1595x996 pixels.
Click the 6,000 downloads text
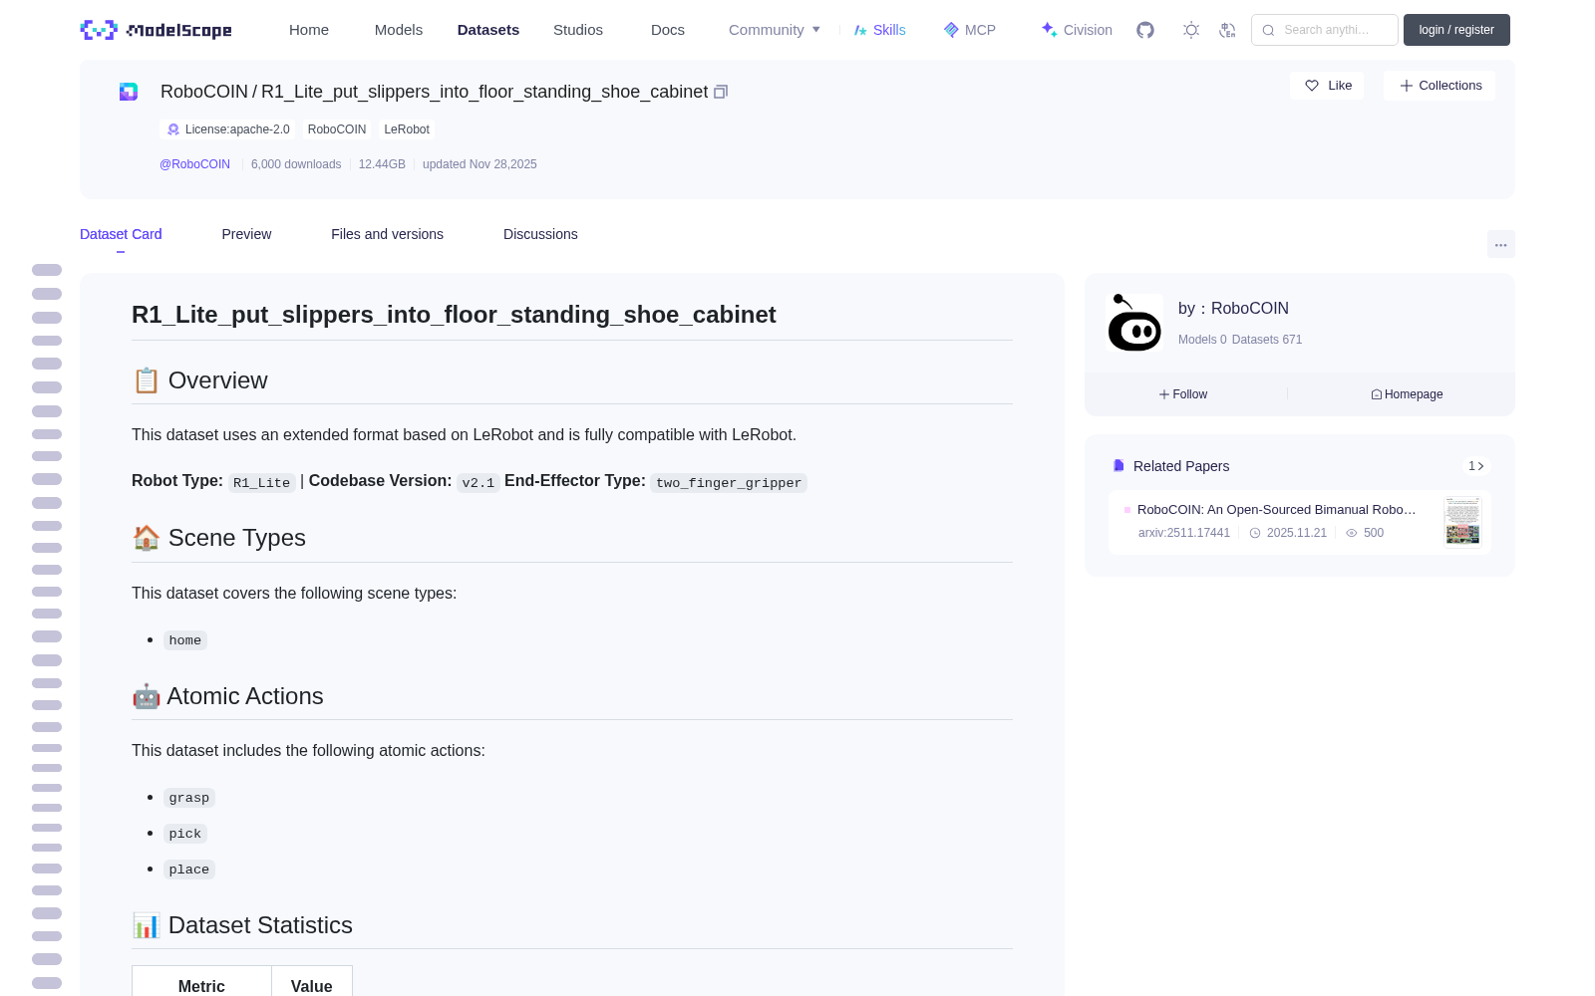tap(296, 164)
